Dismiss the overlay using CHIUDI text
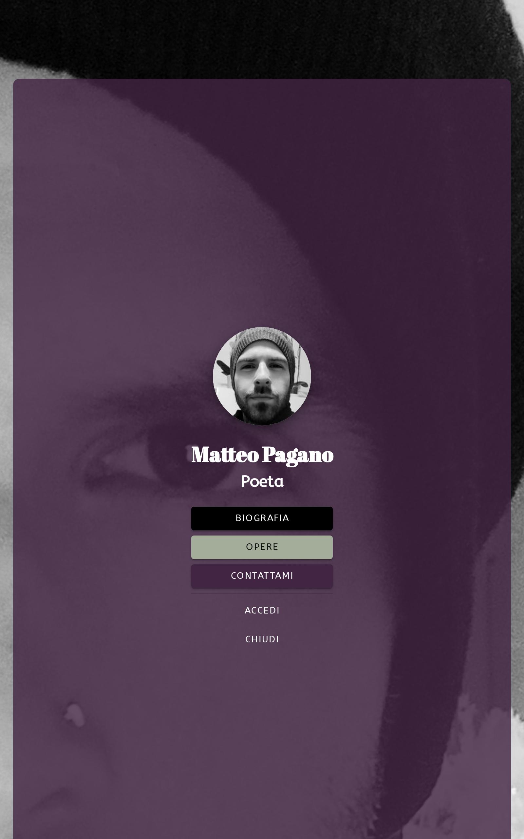The width and height of the screenshot is (524, 839). click(x=262, y=639)
